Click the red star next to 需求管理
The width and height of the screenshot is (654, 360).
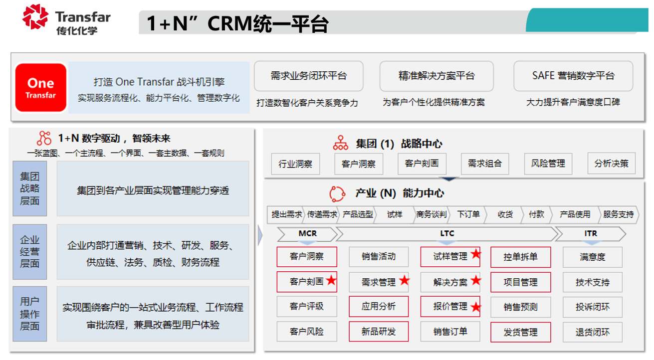(x=404, y=280)
